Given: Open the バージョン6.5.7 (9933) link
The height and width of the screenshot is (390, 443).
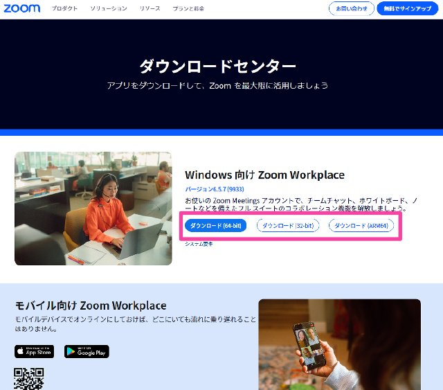Looking at the screenshot, I should pyautogui.click(x=214, y=189).
